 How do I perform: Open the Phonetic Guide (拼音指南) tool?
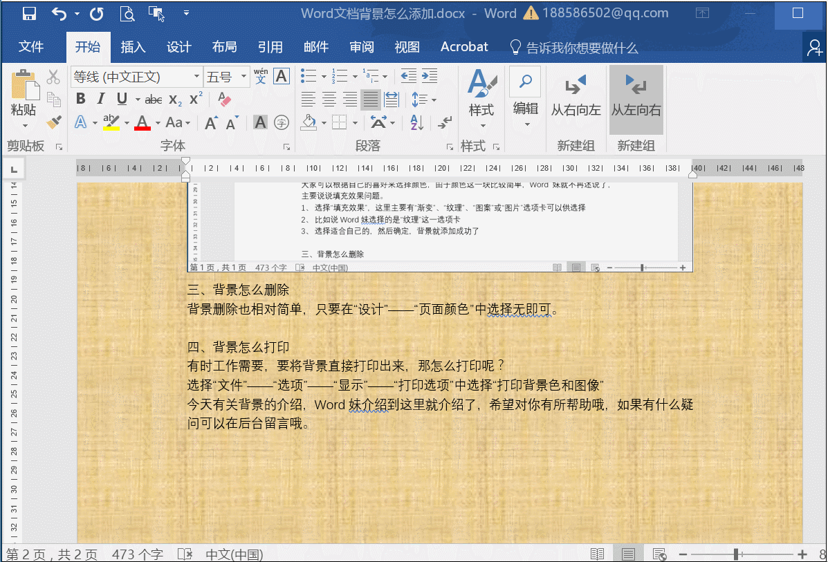pyautogui.click(x=261, y=75)
